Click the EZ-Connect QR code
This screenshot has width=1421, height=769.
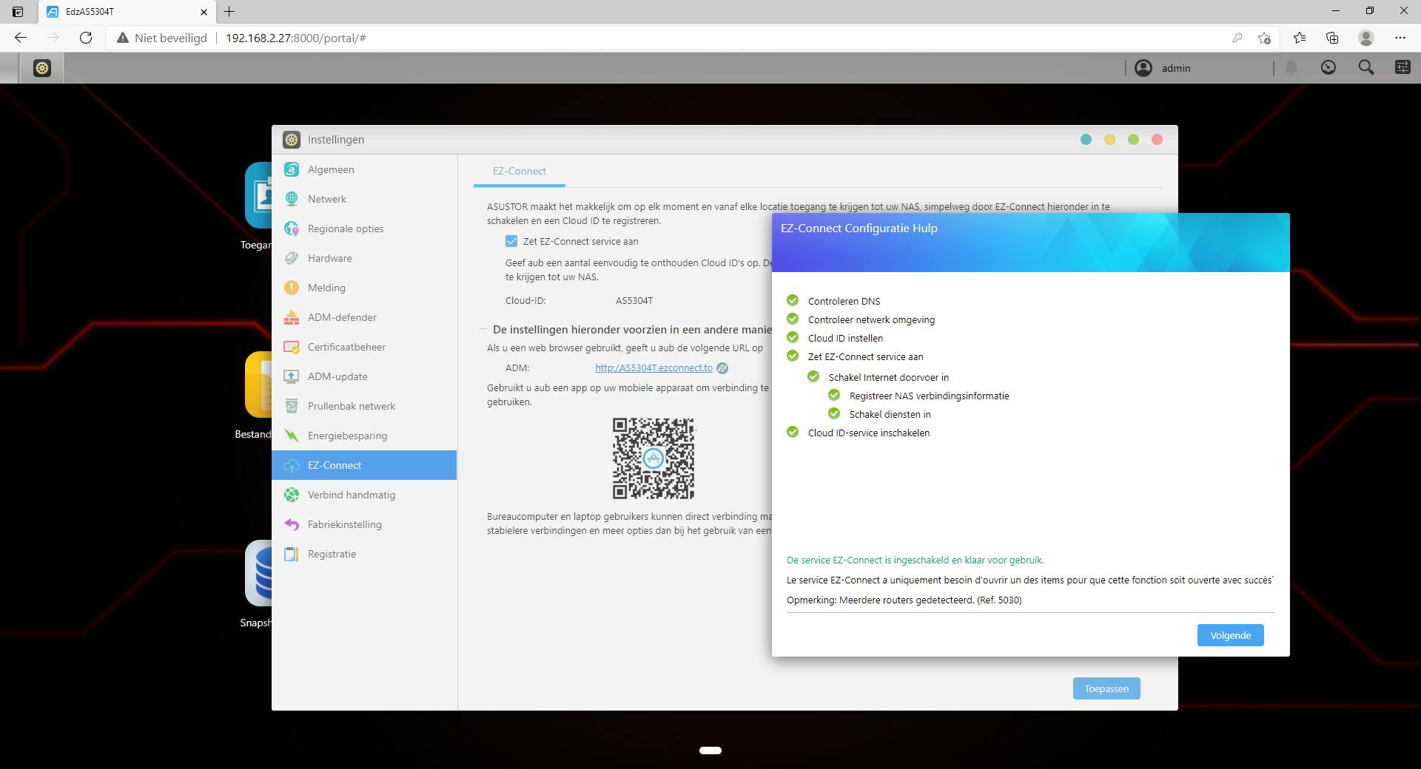(654, 458)
